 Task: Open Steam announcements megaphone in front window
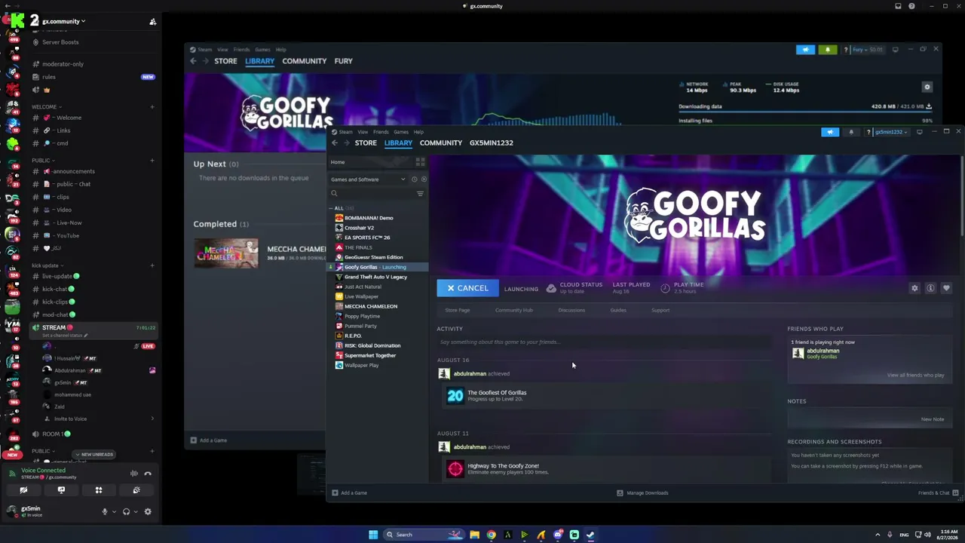click(x=830, y=132)
